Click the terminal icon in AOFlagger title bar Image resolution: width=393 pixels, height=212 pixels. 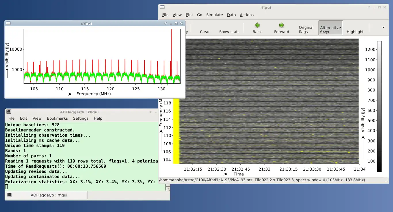(9, 112)
